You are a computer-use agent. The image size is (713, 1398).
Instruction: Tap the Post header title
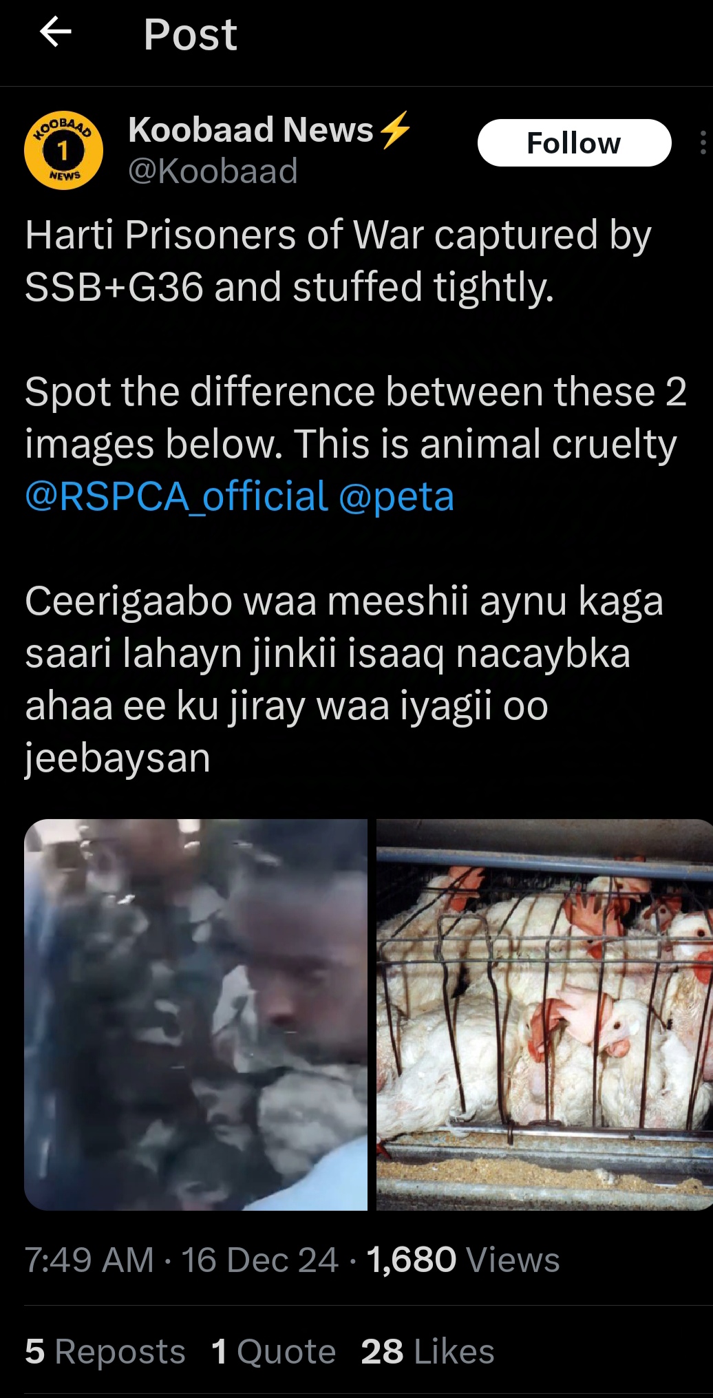pos(190,34)
